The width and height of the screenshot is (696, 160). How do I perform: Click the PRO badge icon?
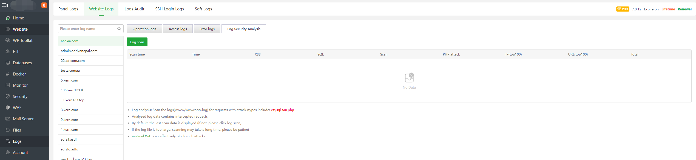pyautogui.click(x=623, y=9)
